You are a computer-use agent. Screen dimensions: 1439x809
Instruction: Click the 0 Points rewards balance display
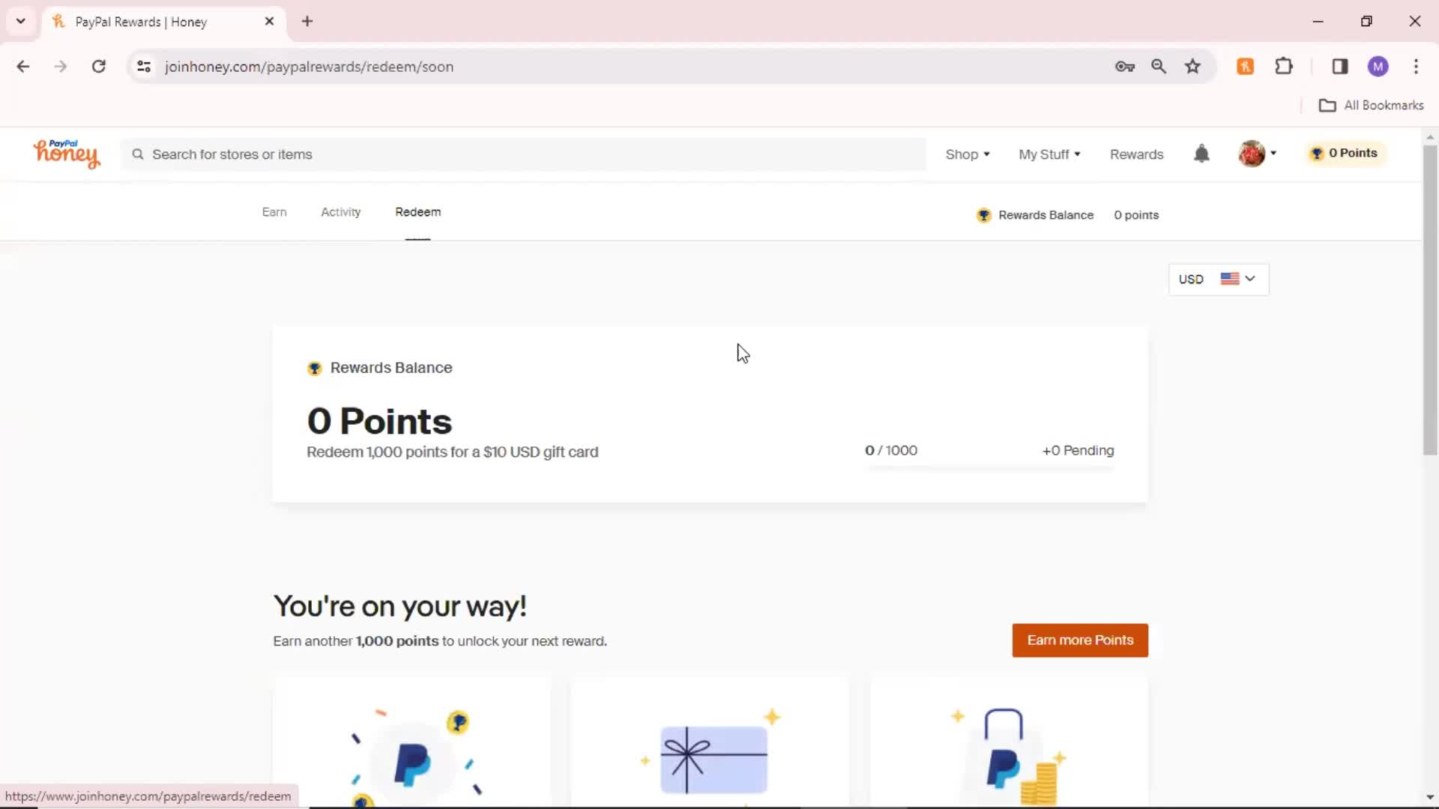click(x=1345, y=153)
